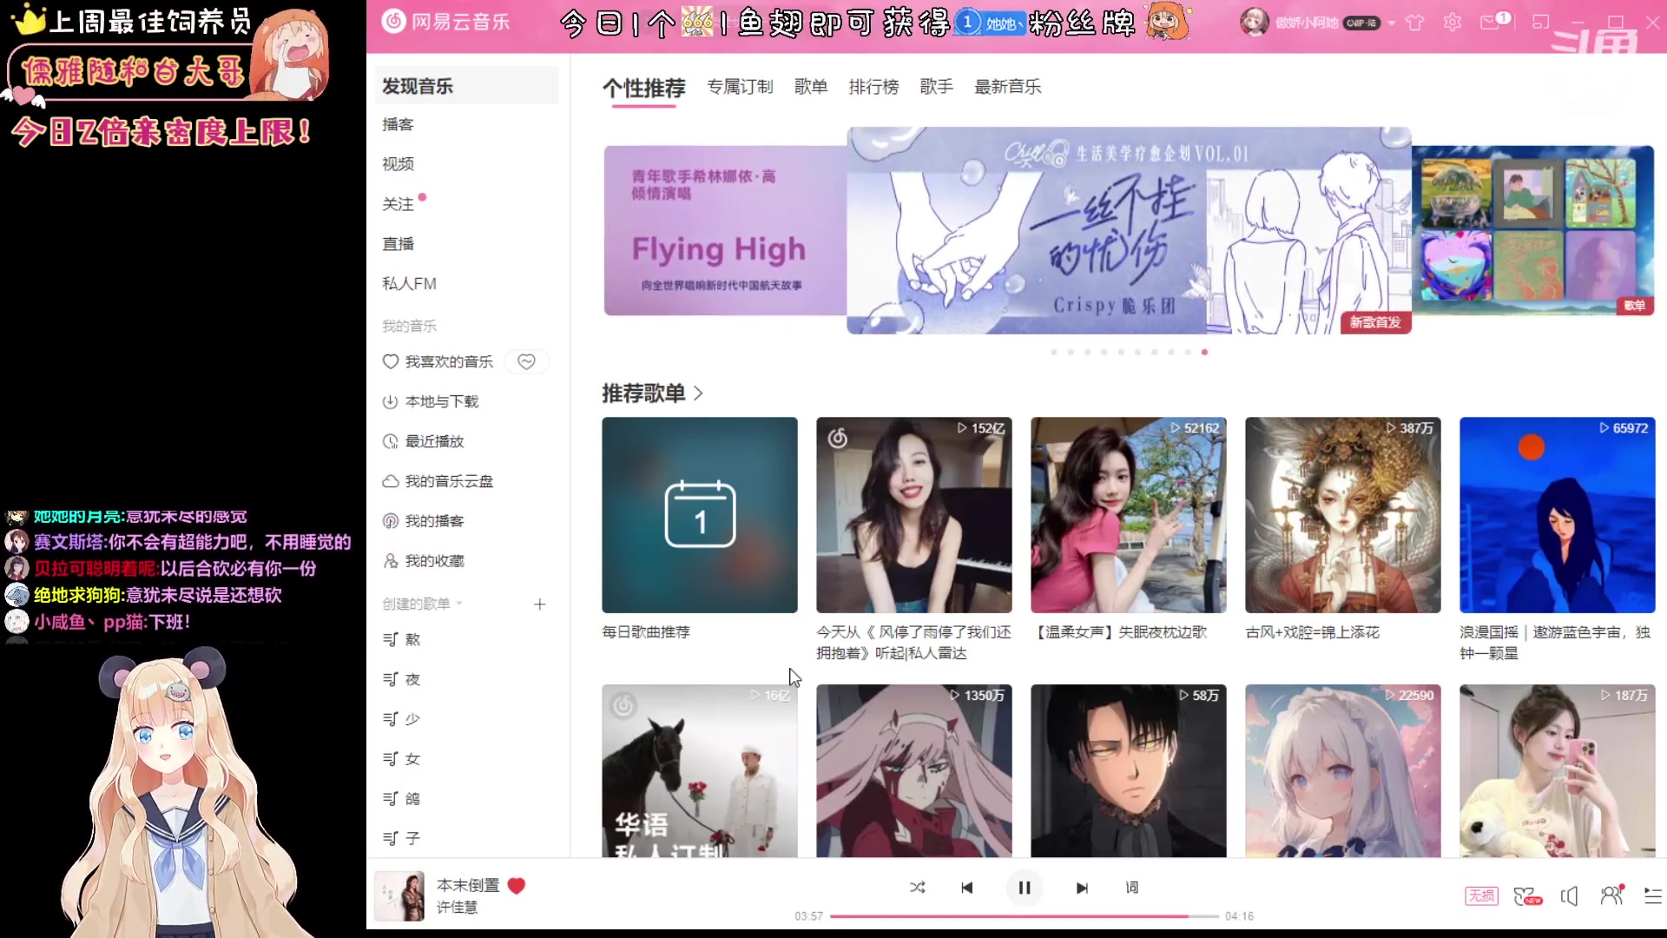Viewport: 1667px width, 938px height.
Task: Open song title 本末倒置 detail
Action: point(468,885)
